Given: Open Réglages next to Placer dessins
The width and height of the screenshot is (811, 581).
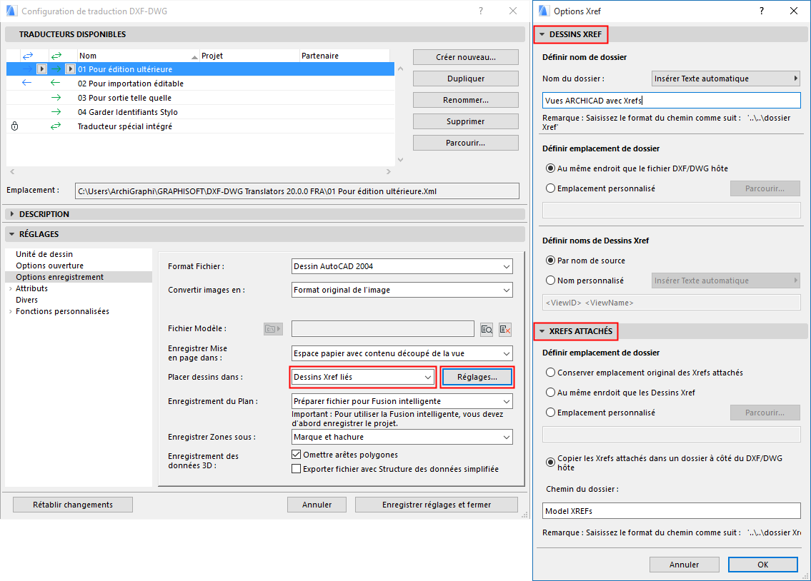Looking at the screenshot, I should [x=477, y=377].
